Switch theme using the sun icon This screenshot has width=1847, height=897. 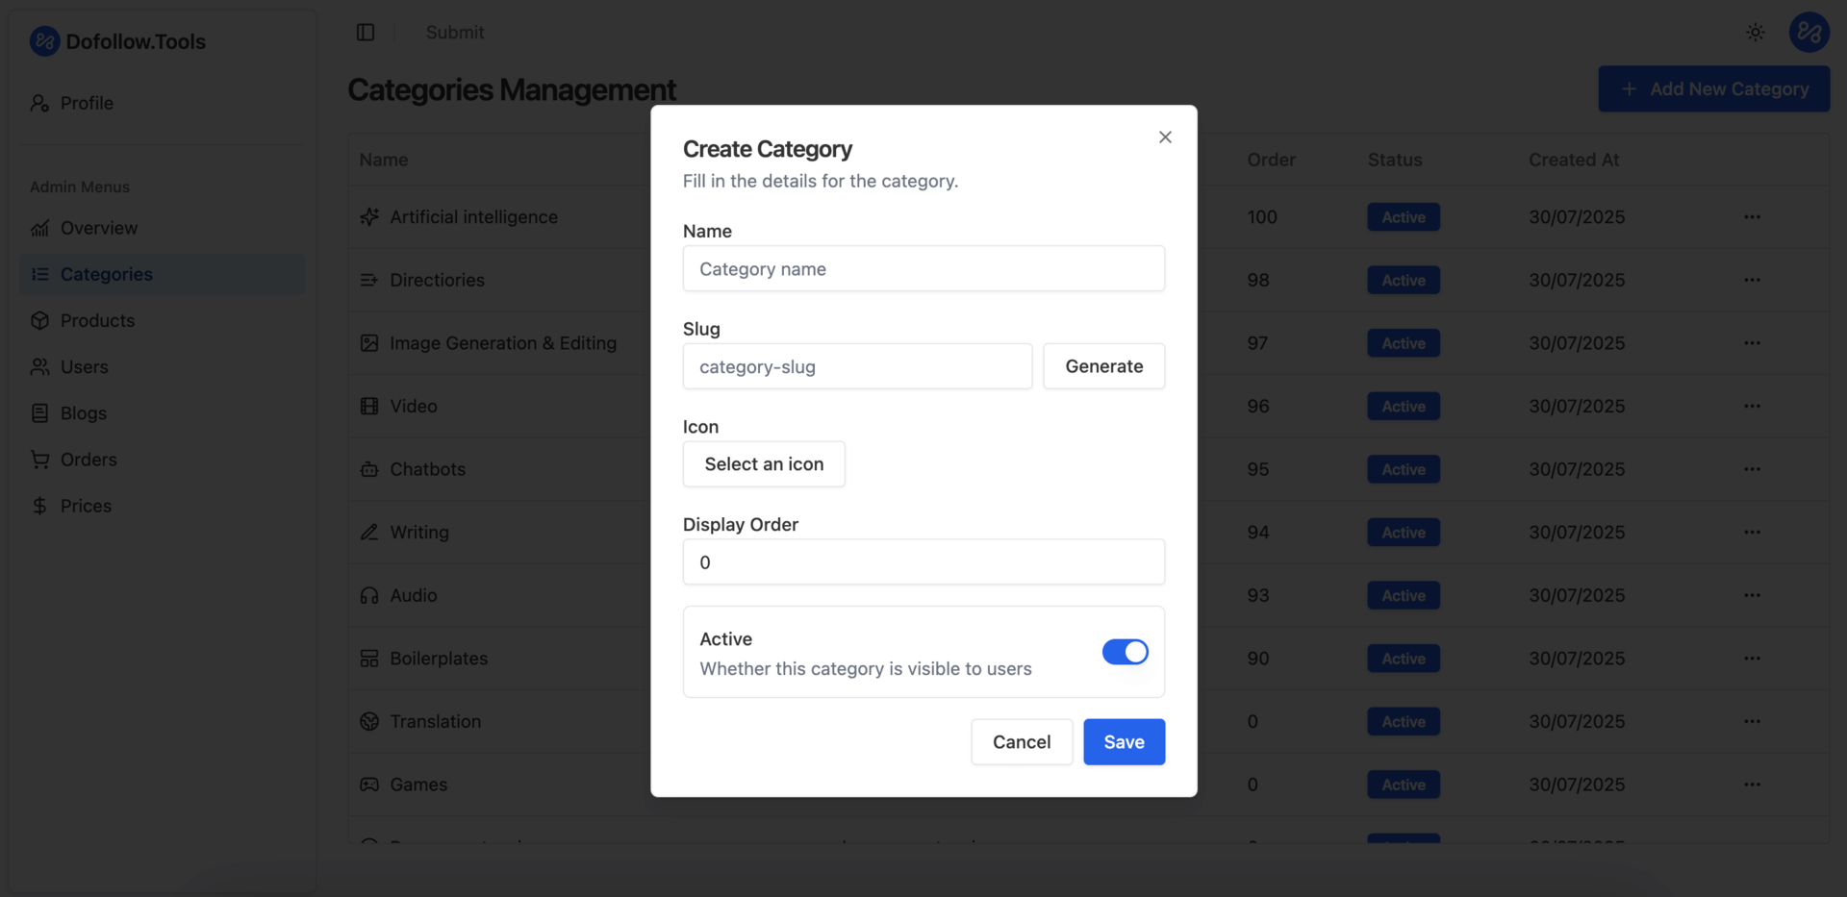point(1755,33)
